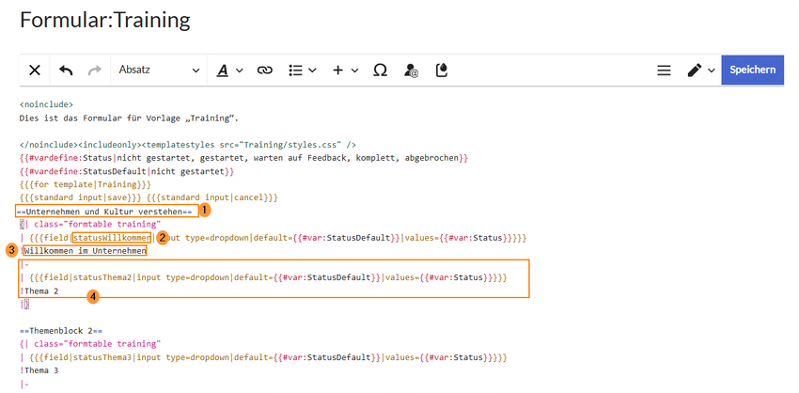The height and width of the screenshot is (393, 799).
Task: Click the undo arrow icon
Action: [66, 70]
